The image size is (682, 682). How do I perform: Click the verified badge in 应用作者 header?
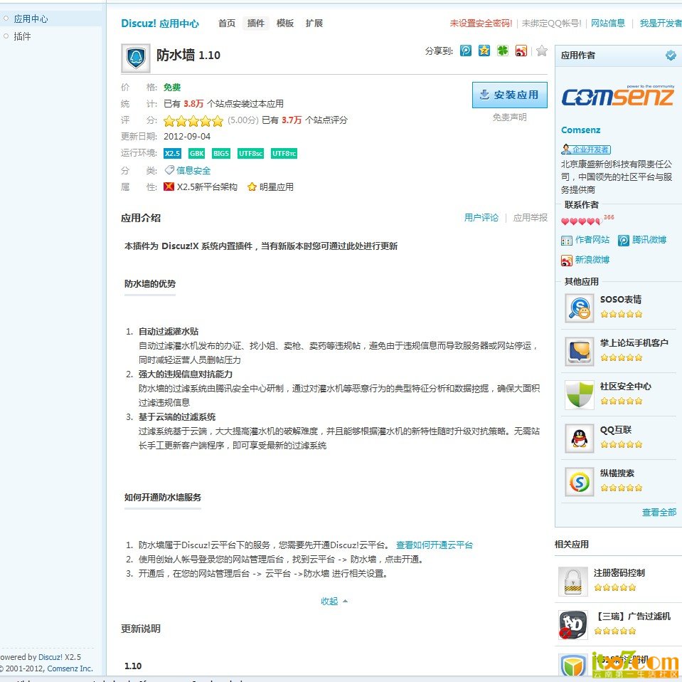coord(671,56)
